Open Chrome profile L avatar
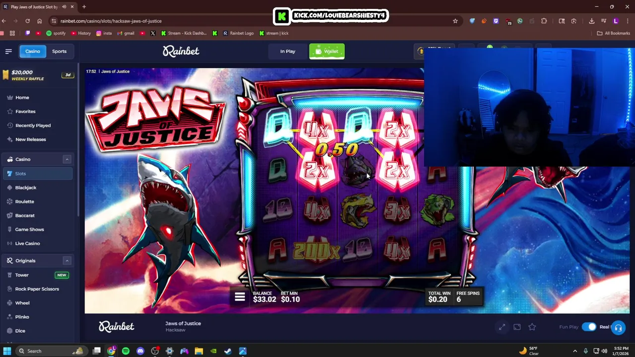This screenshot has height=357, width=635. (x=616, y=21)
